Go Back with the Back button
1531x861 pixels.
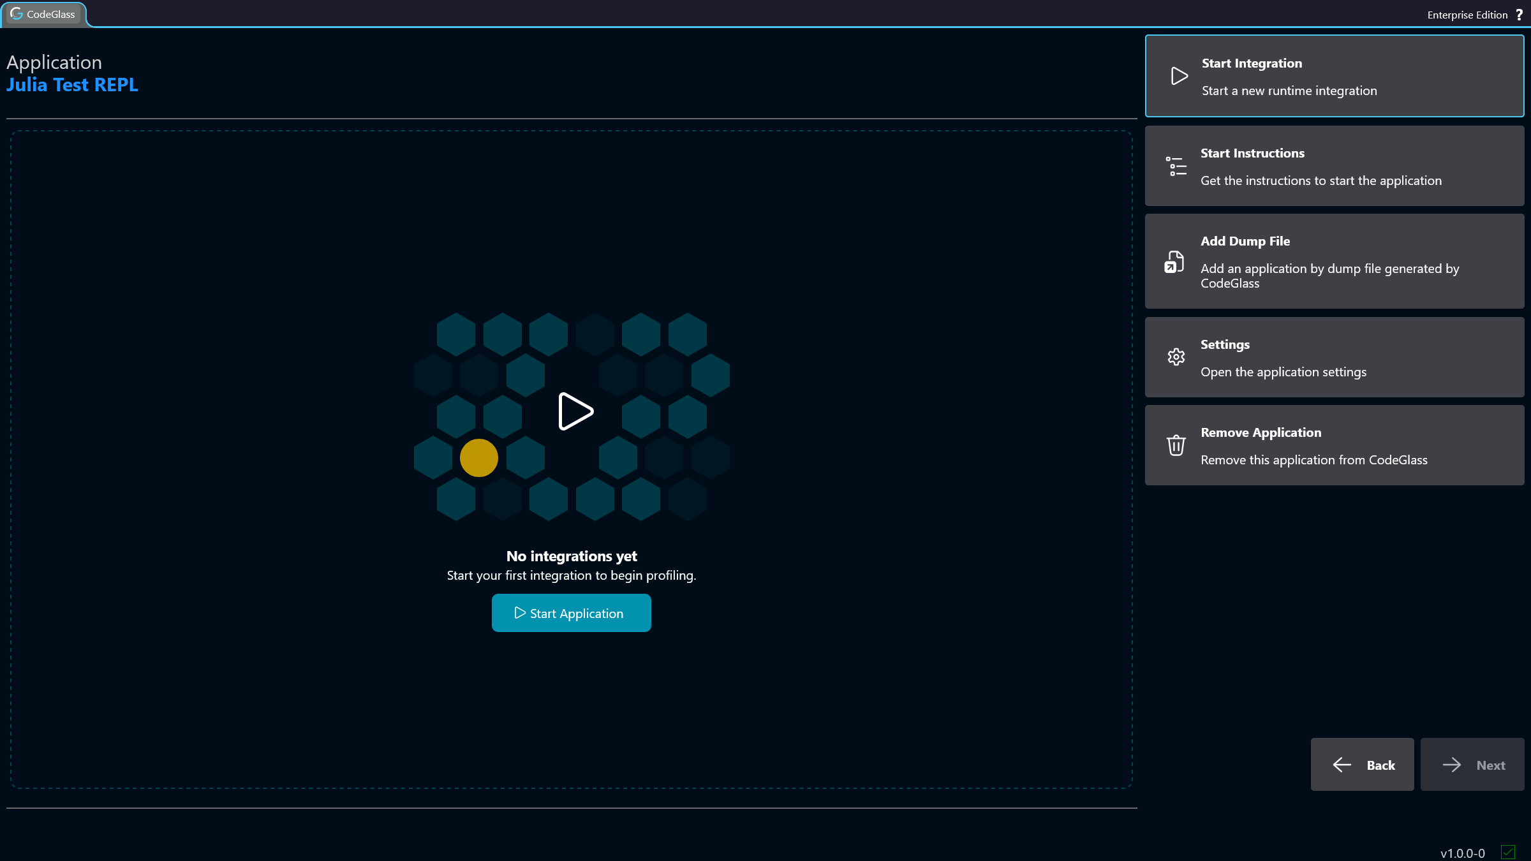click(x=1363, y=765)
